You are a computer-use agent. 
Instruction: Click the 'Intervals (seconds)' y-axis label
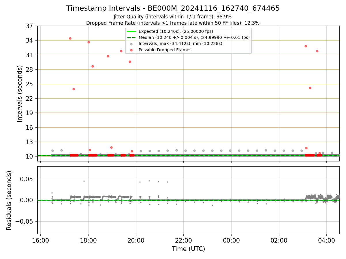point(20,94)
